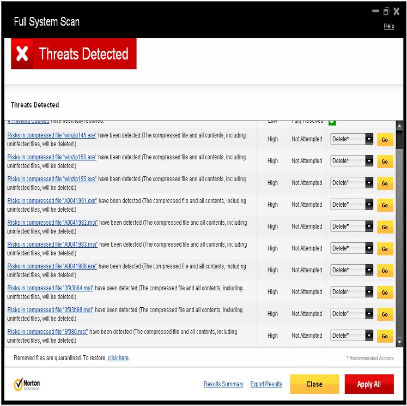Open A0041951.exe risk details link
Image resolution: width=407 pixels, height=406 pixels.
[52, 201]
